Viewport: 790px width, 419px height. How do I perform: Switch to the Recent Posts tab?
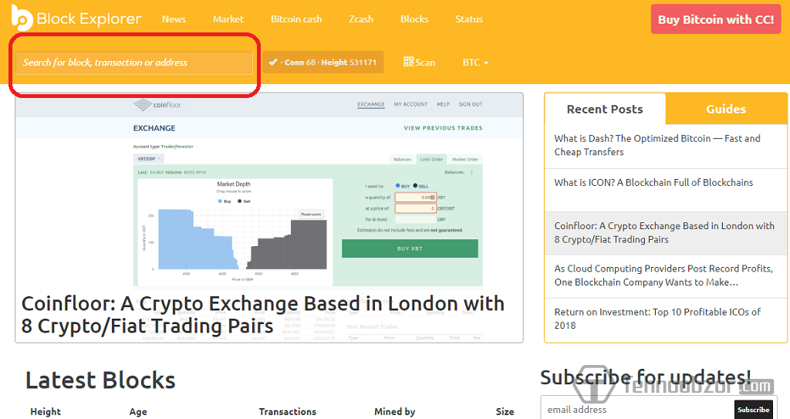tap(605, 109)
